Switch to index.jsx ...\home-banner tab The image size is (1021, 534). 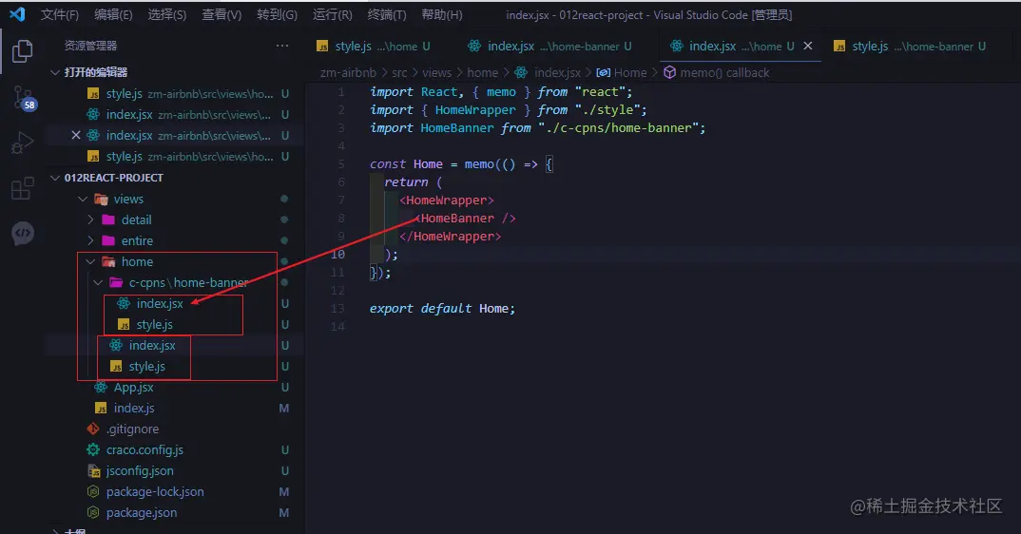(549, 47)
